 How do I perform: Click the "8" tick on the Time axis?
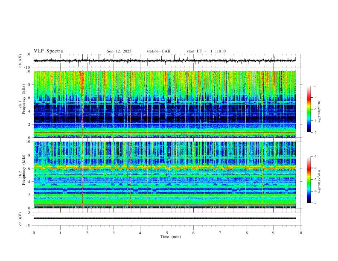(x=247, y=233)
